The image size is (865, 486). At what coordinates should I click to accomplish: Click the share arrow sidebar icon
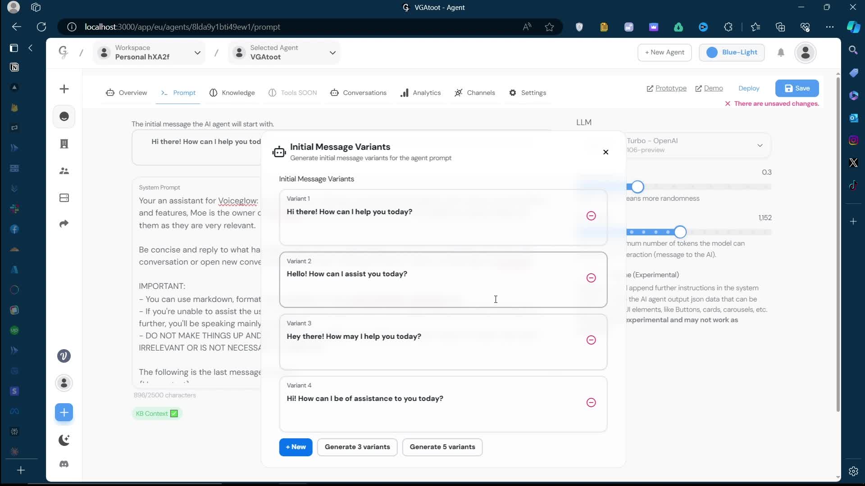64,224
